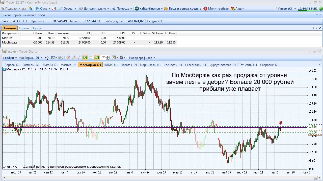Increase the 25 value with the up arrow
This screenshot has width=323, height=181.
click(108, 57)
